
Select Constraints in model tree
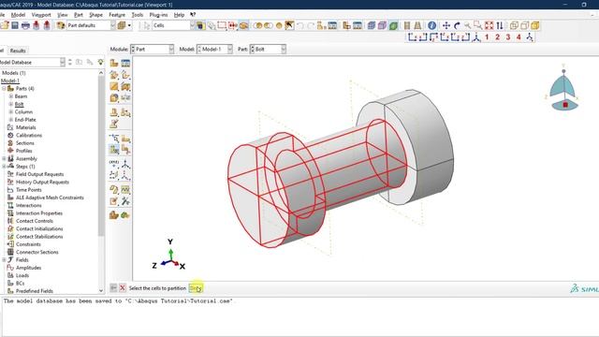click(x=28, y=244)
